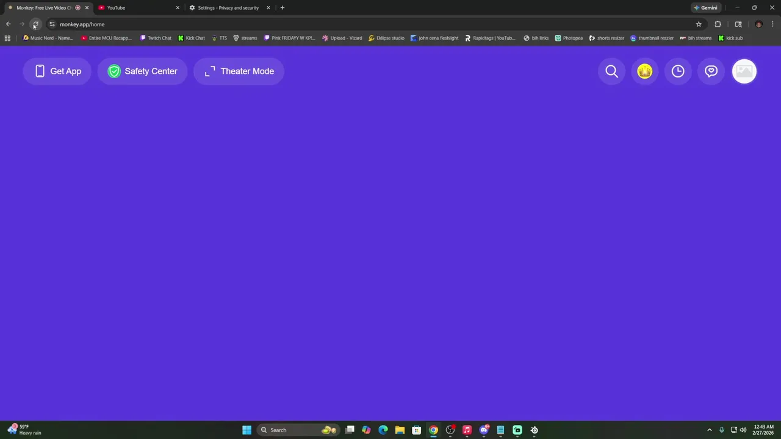Open the shorts resizer bookmark
Image resolution: width=781 pixels, height=439 pixels.
(606, 38)
